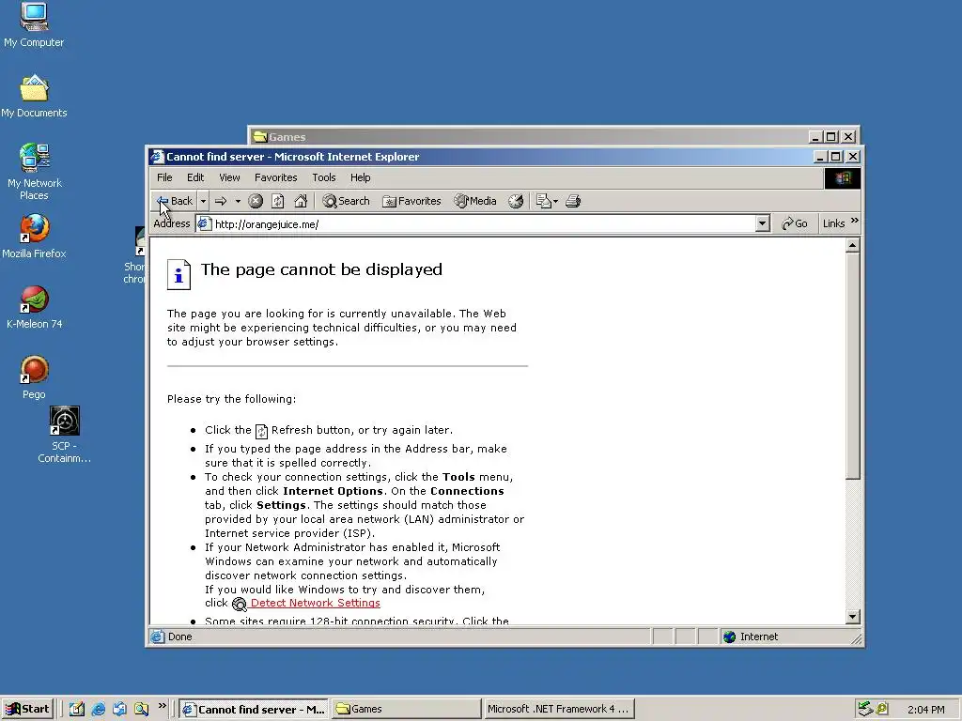Click the Games window title bar

coord(528,137)
